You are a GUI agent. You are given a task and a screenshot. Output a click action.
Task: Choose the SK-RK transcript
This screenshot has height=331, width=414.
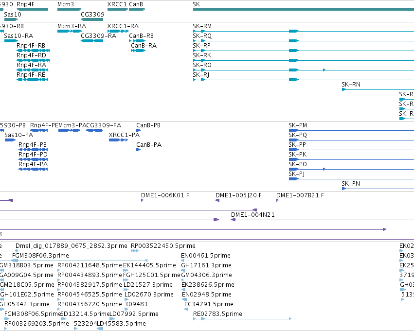click(304, 60)
